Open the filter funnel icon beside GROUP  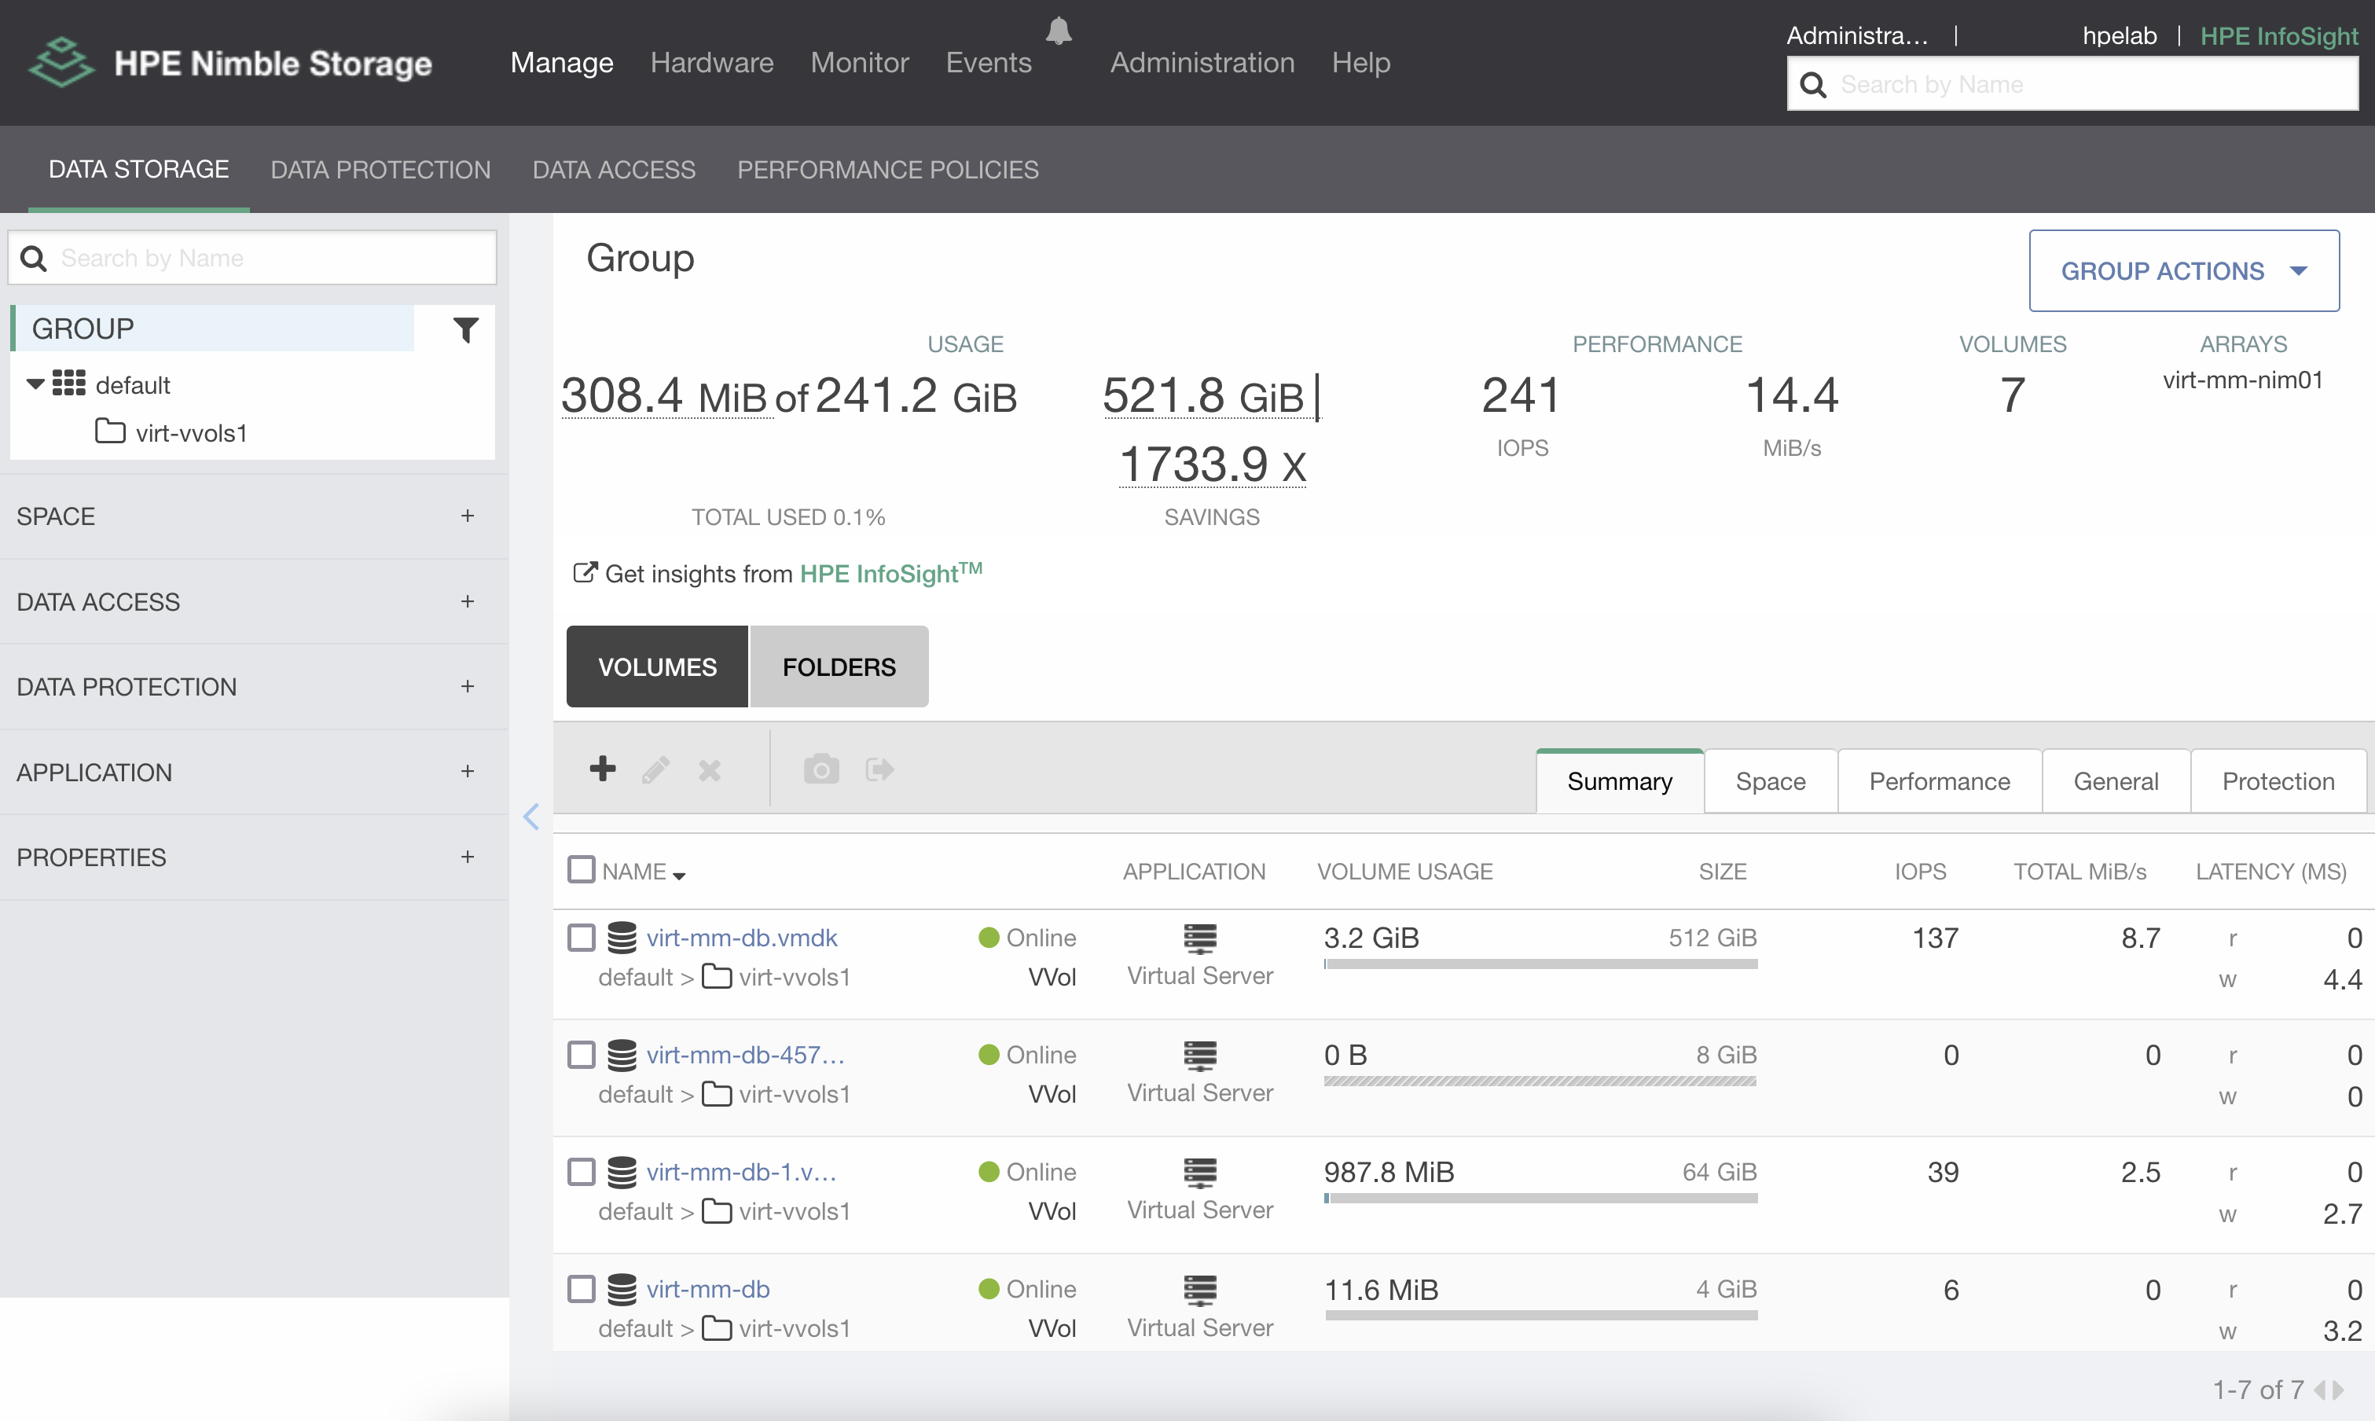tap(465, 329)
